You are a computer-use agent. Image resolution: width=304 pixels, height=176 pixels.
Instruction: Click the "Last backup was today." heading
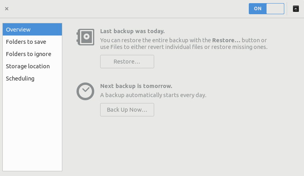(x=132, y=31)
